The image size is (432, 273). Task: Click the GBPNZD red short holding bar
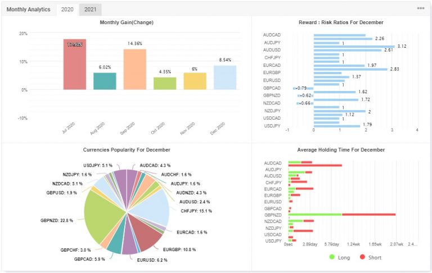click(x=368, y=214)
